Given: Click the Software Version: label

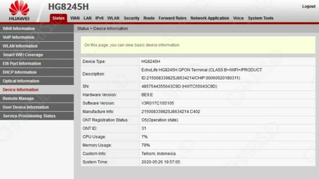Looking at the screenshot, I should pyautogui.click(x=99, y=103).
